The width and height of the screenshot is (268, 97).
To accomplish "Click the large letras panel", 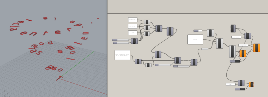I will [x=195, y=39].
